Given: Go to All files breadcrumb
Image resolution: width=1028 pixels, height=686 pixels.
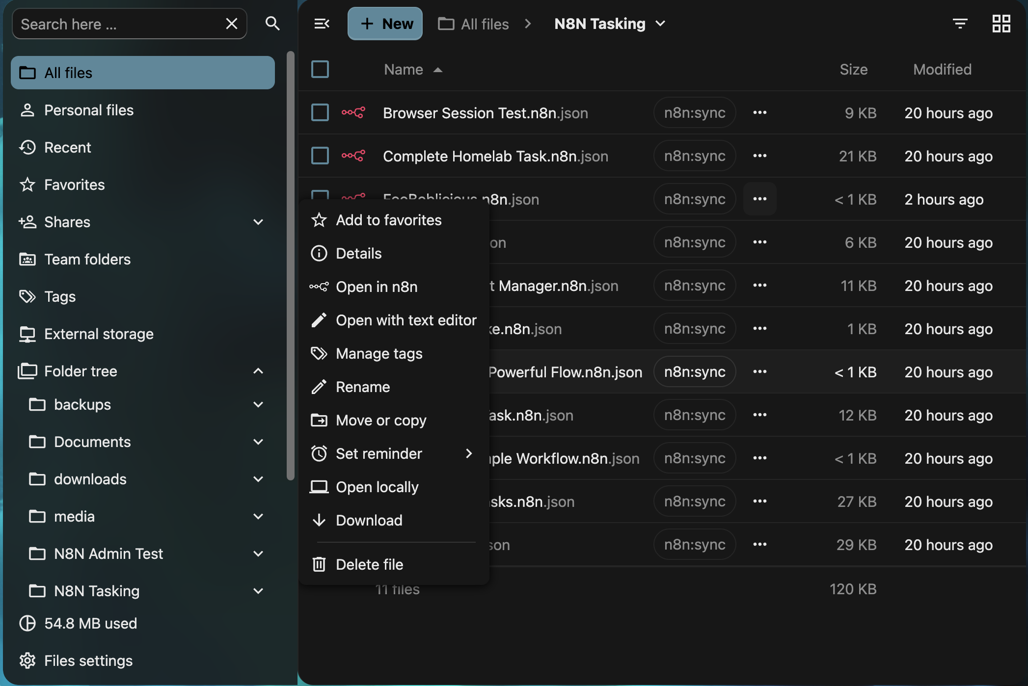Looking at the screenshot, I should pos(473,24).
